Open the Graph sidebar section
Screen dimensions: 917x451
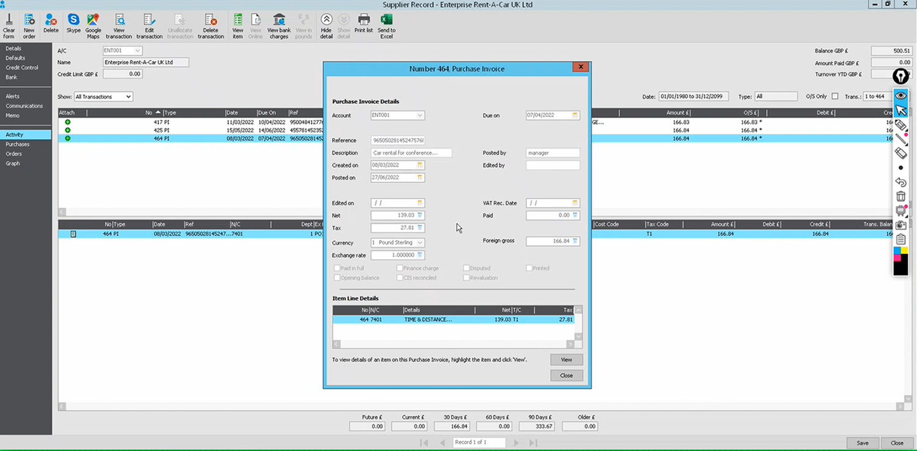[13, 163]
